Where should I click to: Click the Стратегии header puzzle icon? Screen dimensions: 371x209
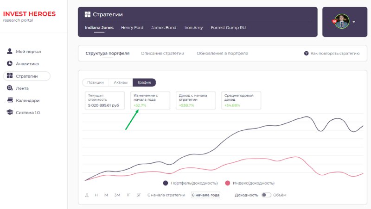point(88,14)
